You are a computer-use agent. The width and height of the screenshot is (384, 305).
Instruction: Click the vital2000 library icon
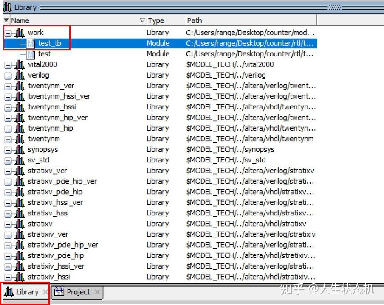20,65
